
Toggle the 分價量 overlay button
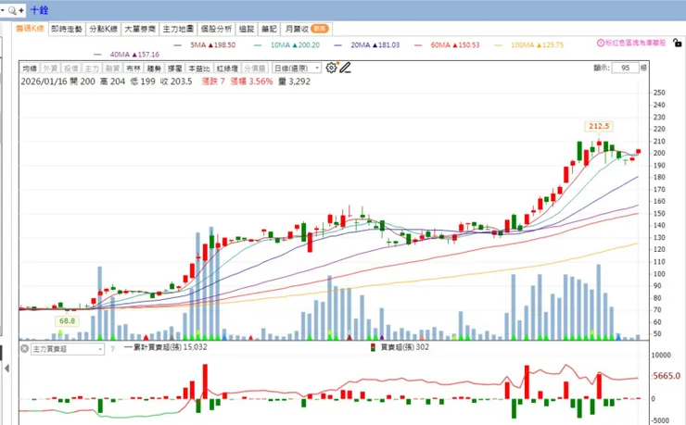point(255,69)
